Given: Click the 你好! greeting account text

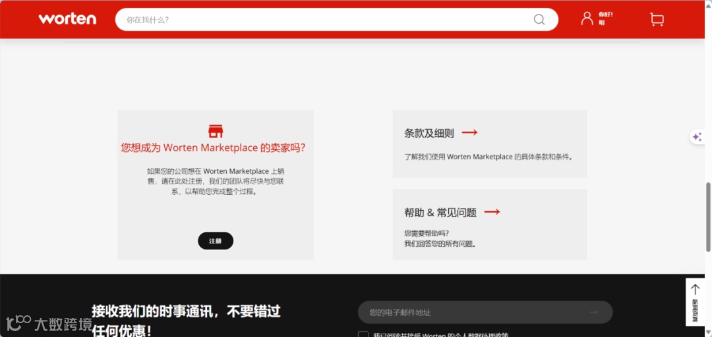Looking at the screenshot, I should 606,14.
